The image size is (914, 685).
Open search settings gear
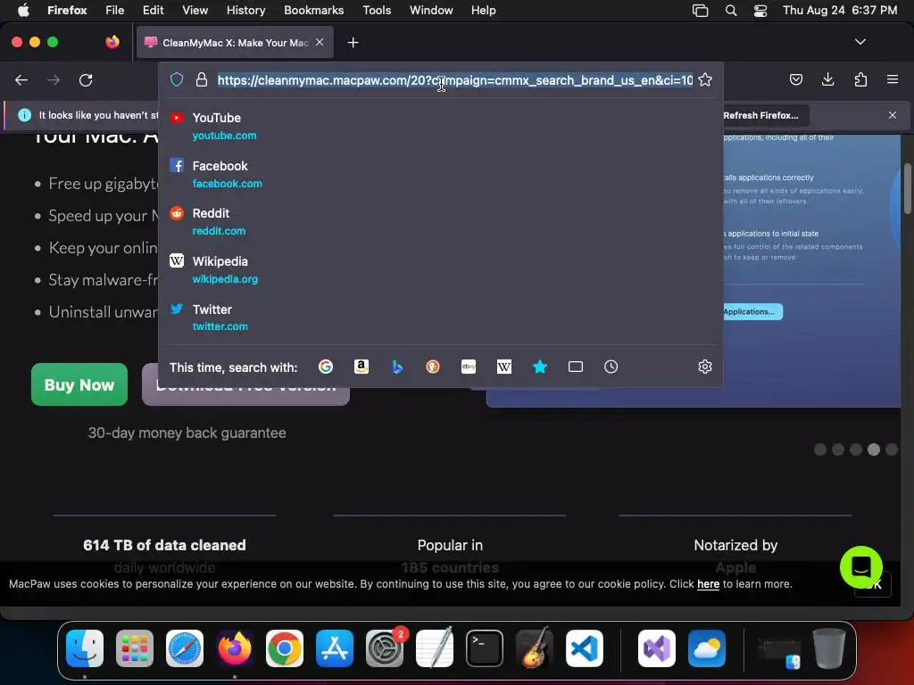tap(705, 367)
